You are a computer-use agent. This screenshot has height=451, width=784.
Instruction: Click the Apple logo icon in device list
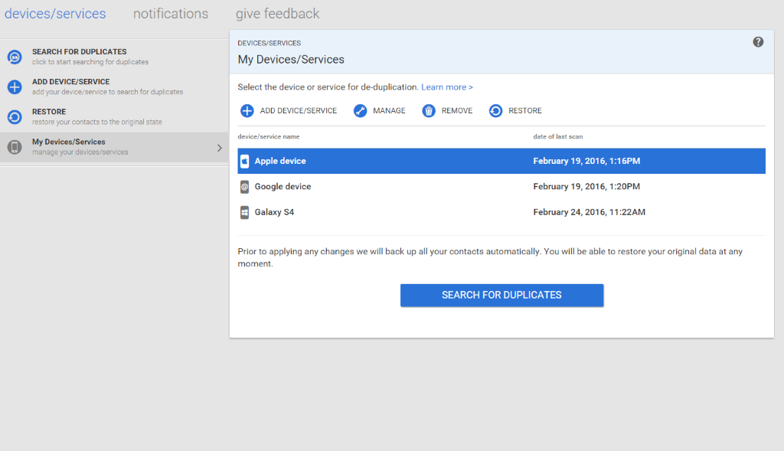pyautogui.click(x=244, y=161)
